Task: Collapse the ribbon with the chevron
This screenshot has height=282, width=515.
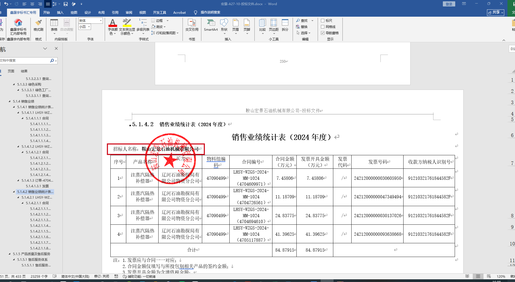Action: click(504, 40)
